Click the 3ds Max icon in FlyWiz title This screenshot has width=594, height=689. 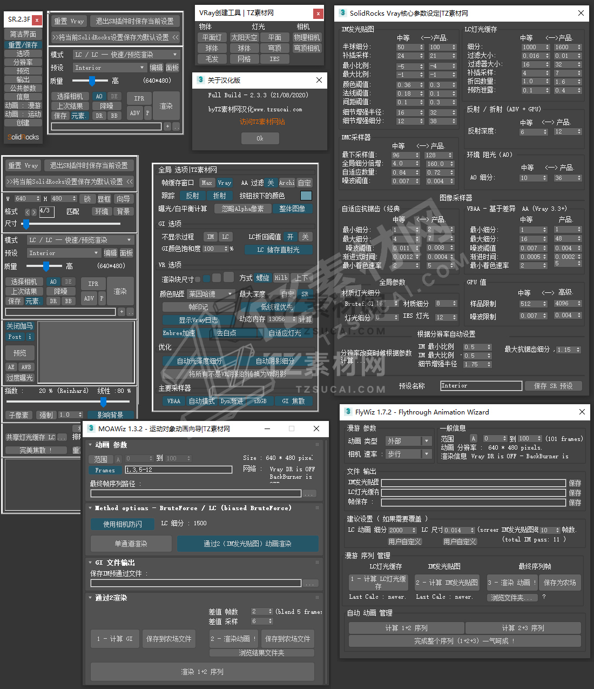click(x=348, y=412)
